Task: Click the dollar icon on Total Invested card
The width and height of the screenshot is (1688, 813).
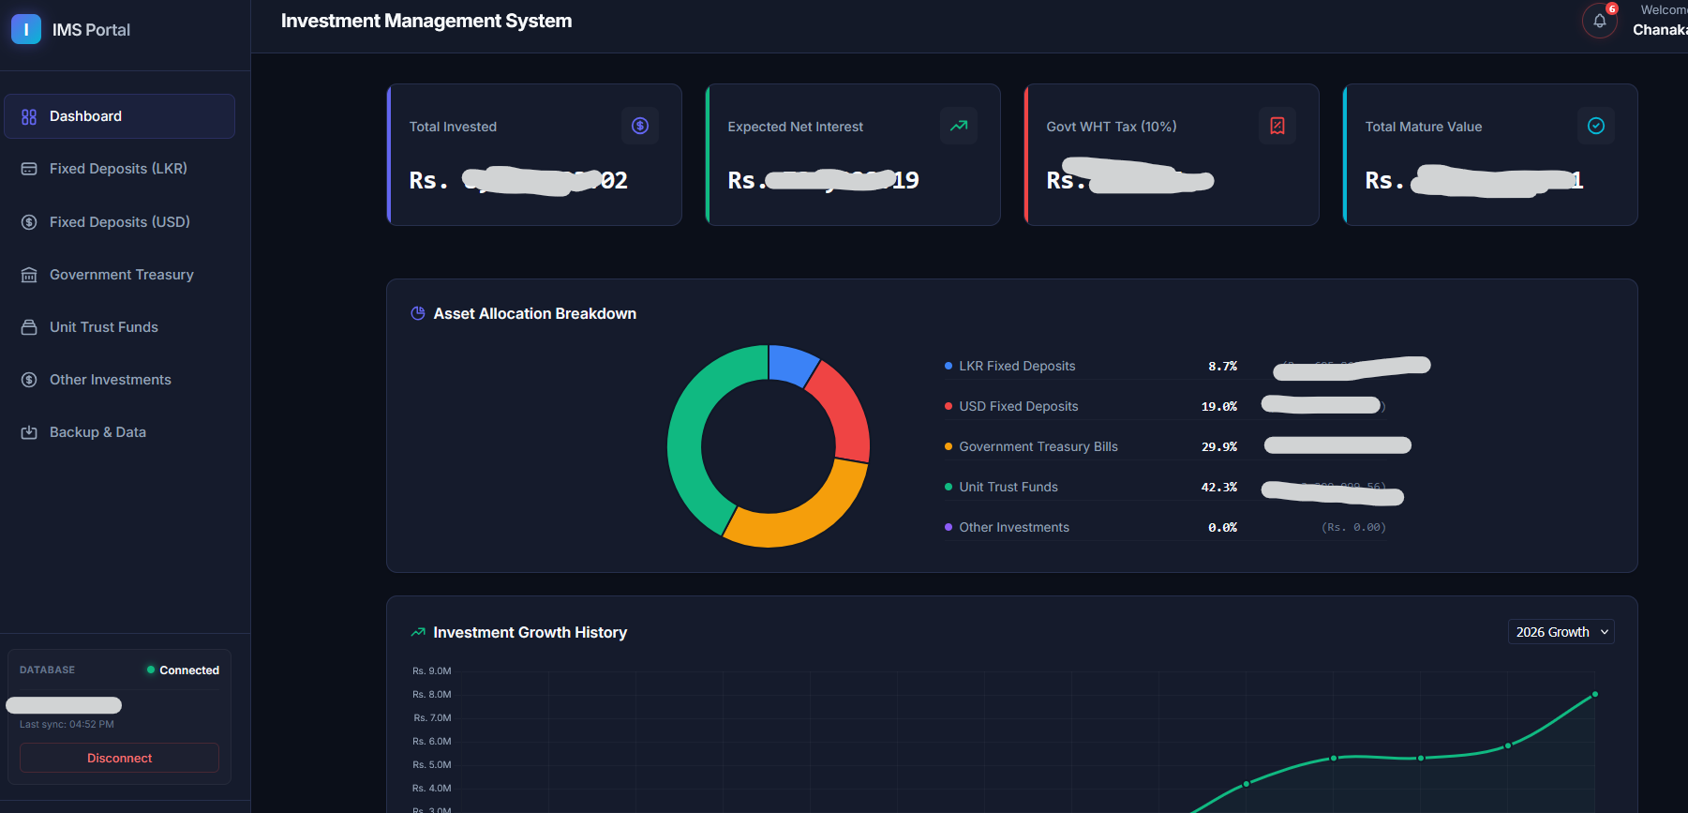Action: pyautogui.click(x=640, y=126)
